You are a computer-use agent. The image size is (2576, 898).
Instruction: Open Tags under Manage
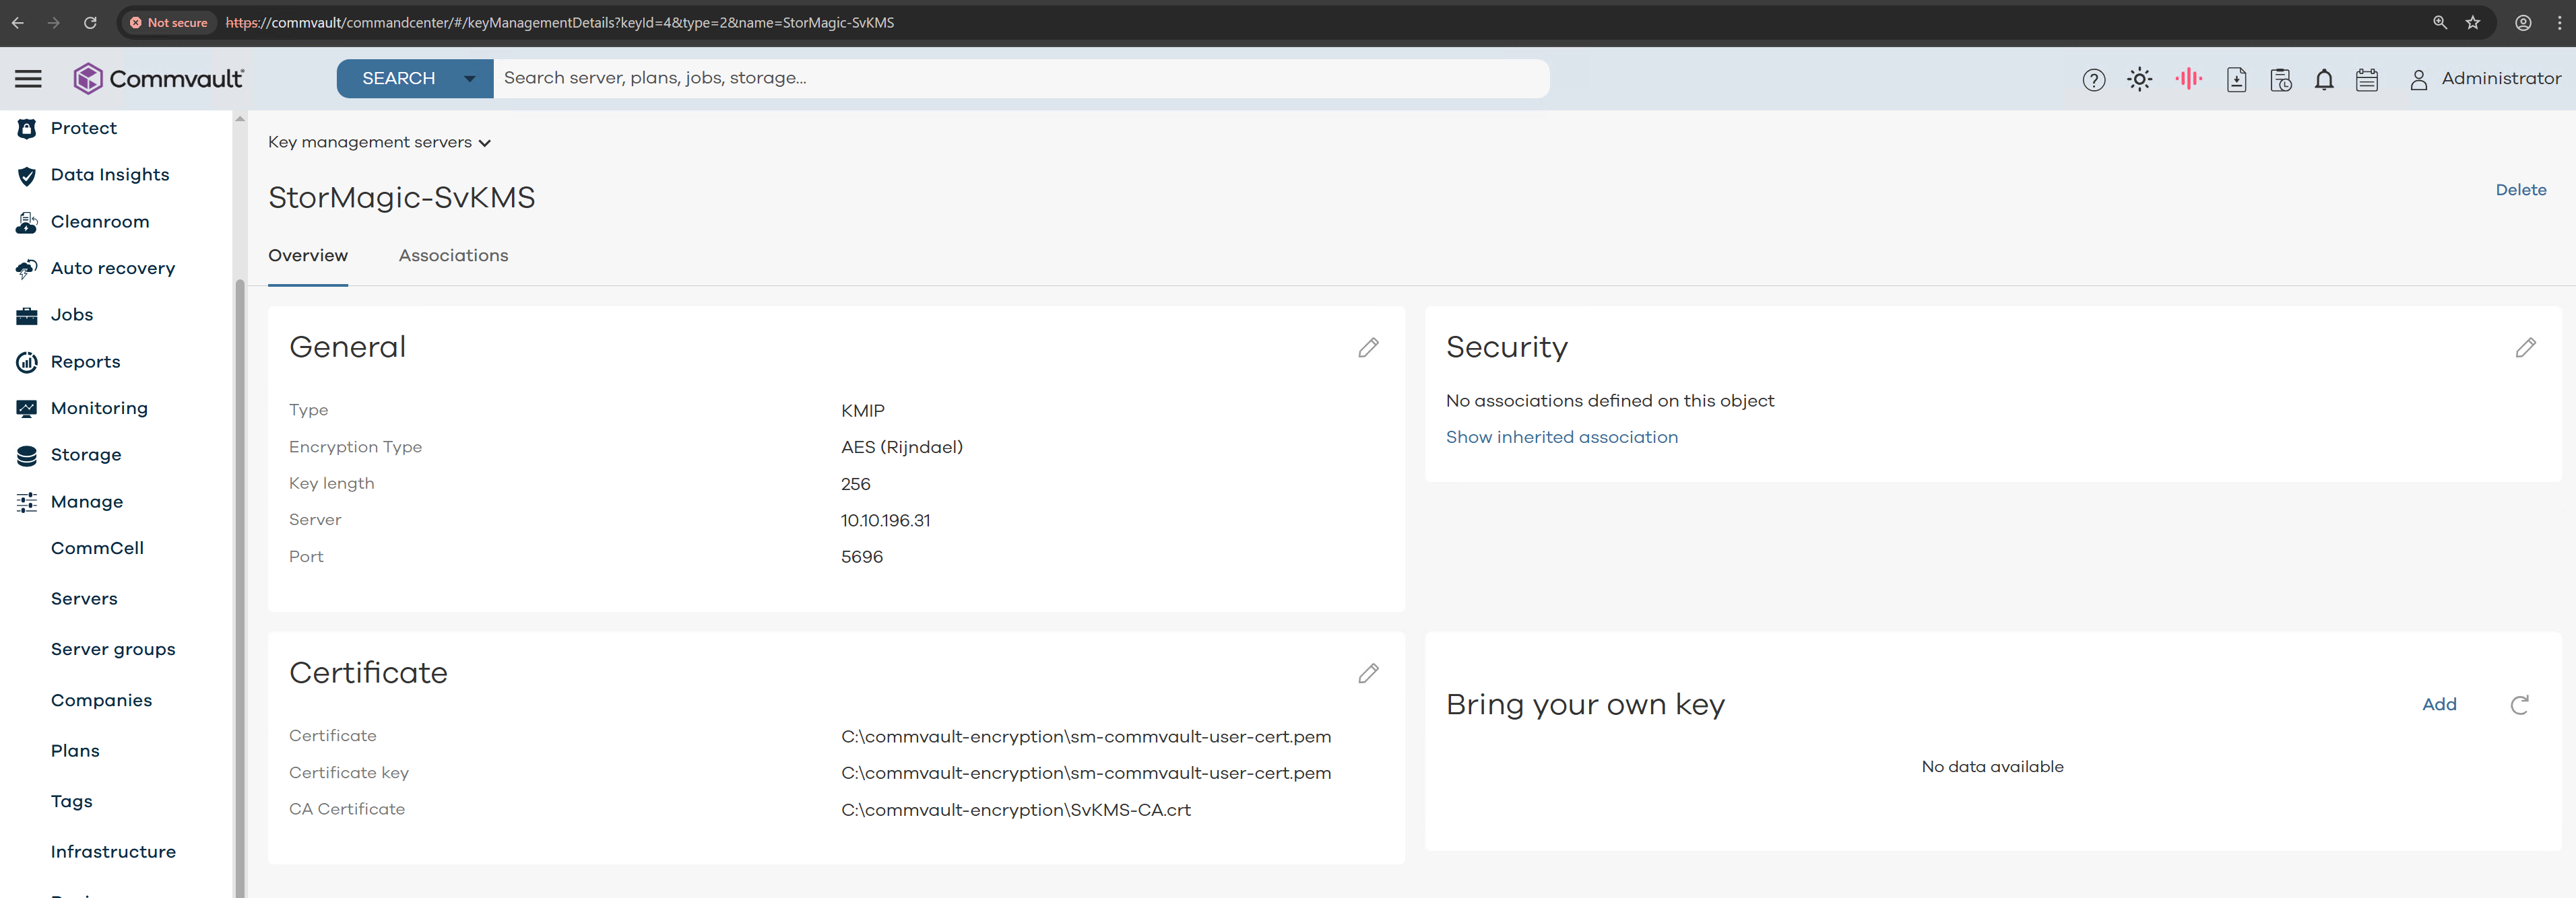pos(71,801)
